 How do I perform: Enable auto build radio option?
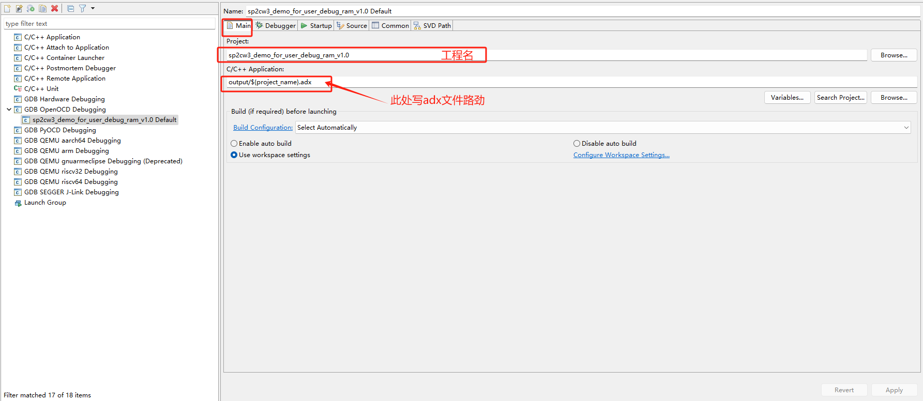coord(234,144)
